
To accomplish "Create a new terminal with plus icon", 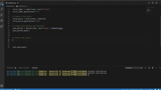I will [145, 68].
